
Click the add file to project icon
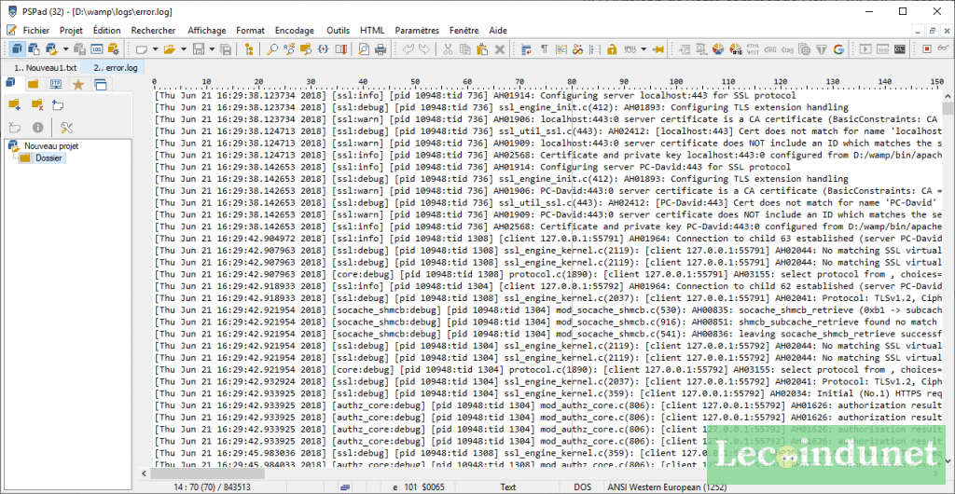pyautogui.click(x=57, y=104)
